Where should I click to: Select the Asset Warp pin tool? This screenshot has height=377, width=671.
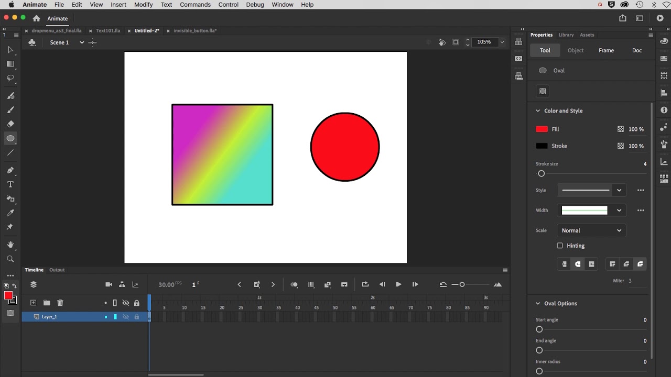tap(10, 227)
